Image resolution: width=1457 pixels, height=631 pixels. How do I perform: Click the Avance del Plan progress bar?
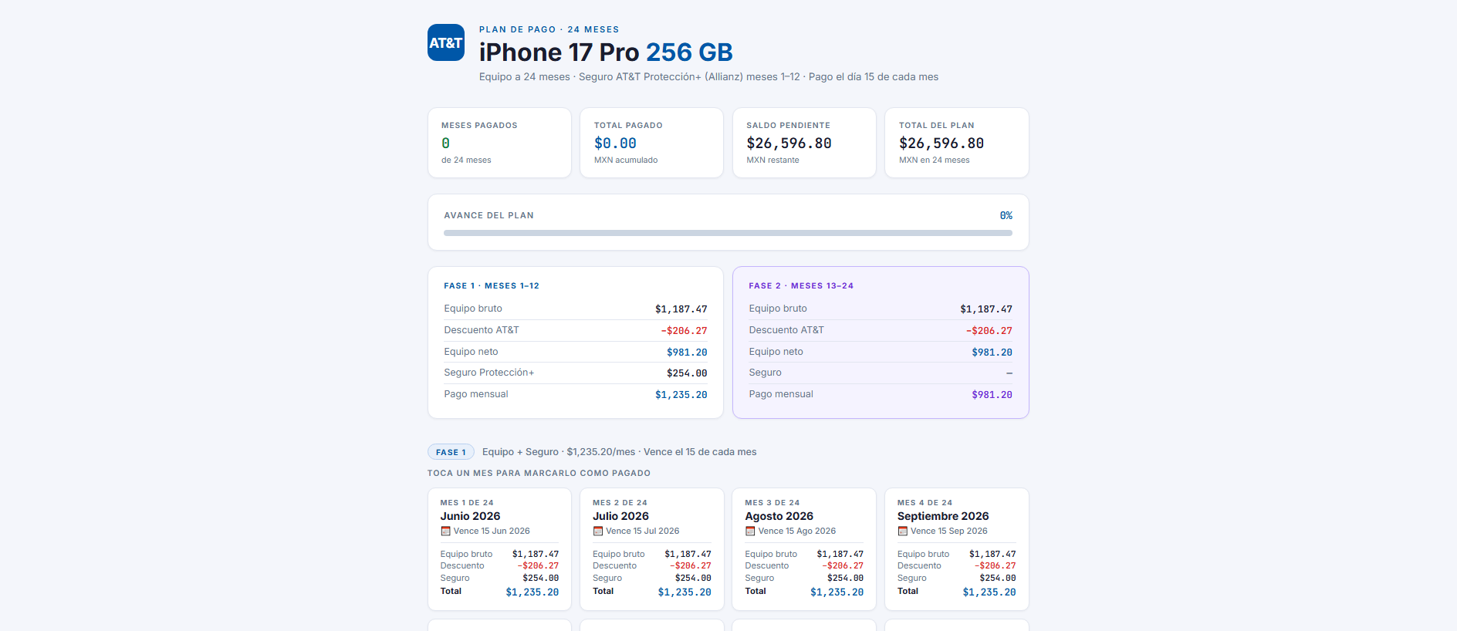click(x=728, y=233)
